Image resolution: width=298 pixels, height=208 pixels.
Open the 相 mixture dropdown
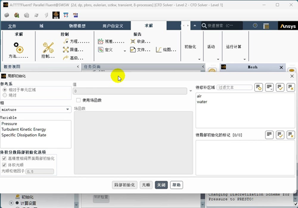[x=36, y=110]
